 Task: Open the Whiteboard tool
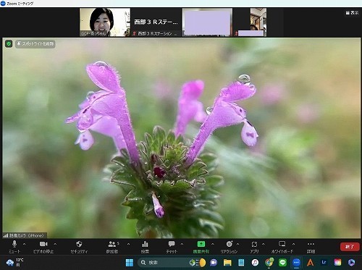click(x=282, y=247)
